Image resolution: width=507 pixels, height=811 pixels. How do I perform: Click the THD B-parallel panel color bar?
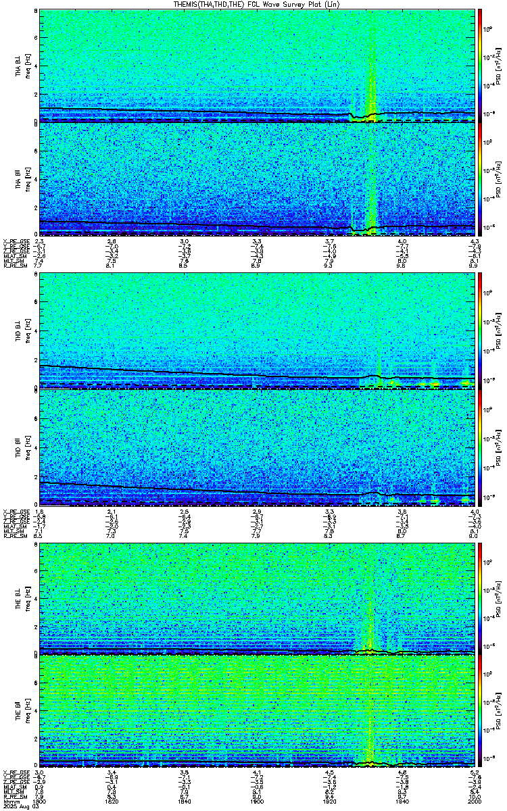480,447
